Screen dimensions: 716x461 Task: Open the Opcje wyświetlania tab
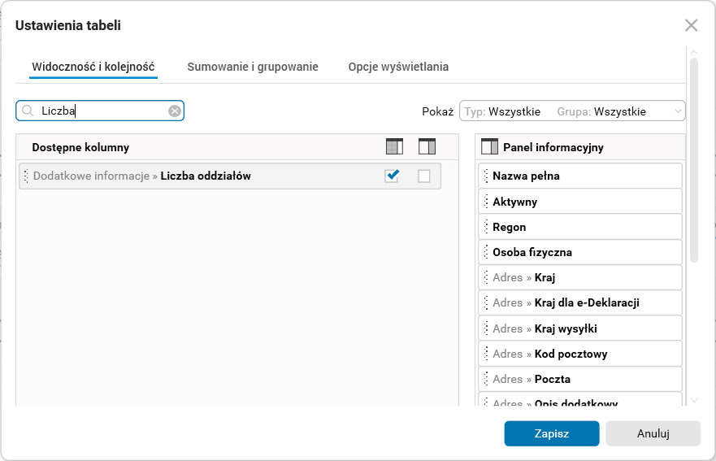pyautogui.click(x=398, y=67)
